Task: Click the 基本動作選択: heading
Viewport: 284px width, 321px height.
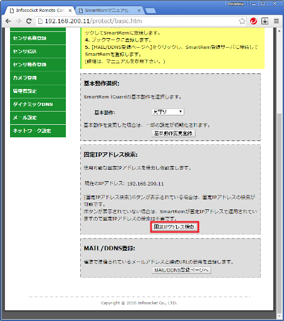Action: (102, 83)
